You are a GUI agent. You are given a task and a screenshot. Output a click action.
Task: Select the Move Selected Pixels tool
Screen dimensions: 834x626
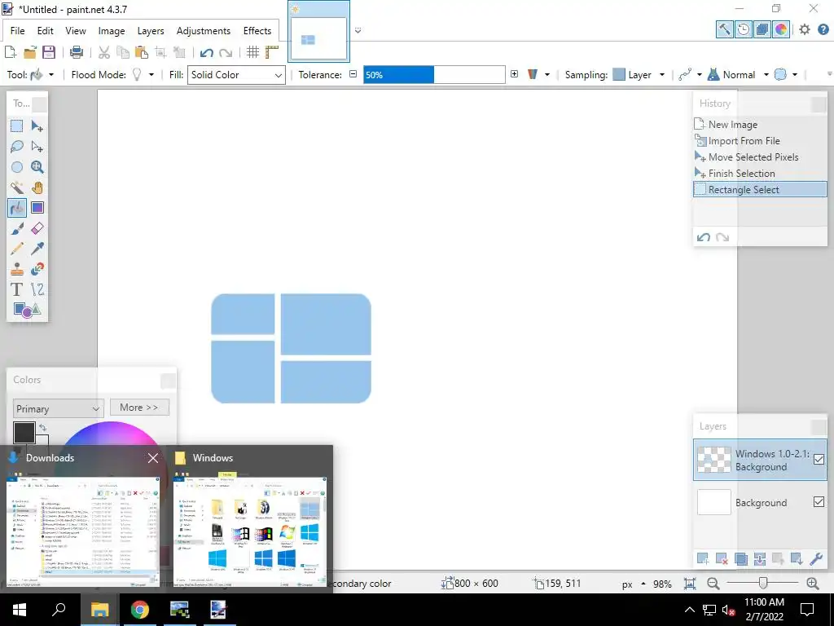pos(37,126)
